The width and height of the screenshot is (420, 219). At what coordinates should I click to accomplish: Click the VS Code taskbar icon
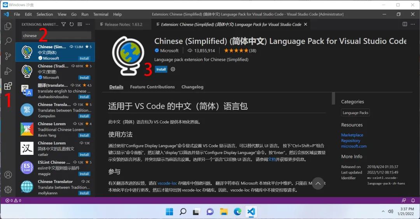(x=251, y=212)
